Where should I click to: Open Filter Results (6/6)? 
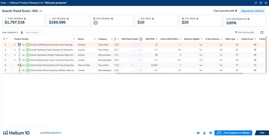[245, 32]
